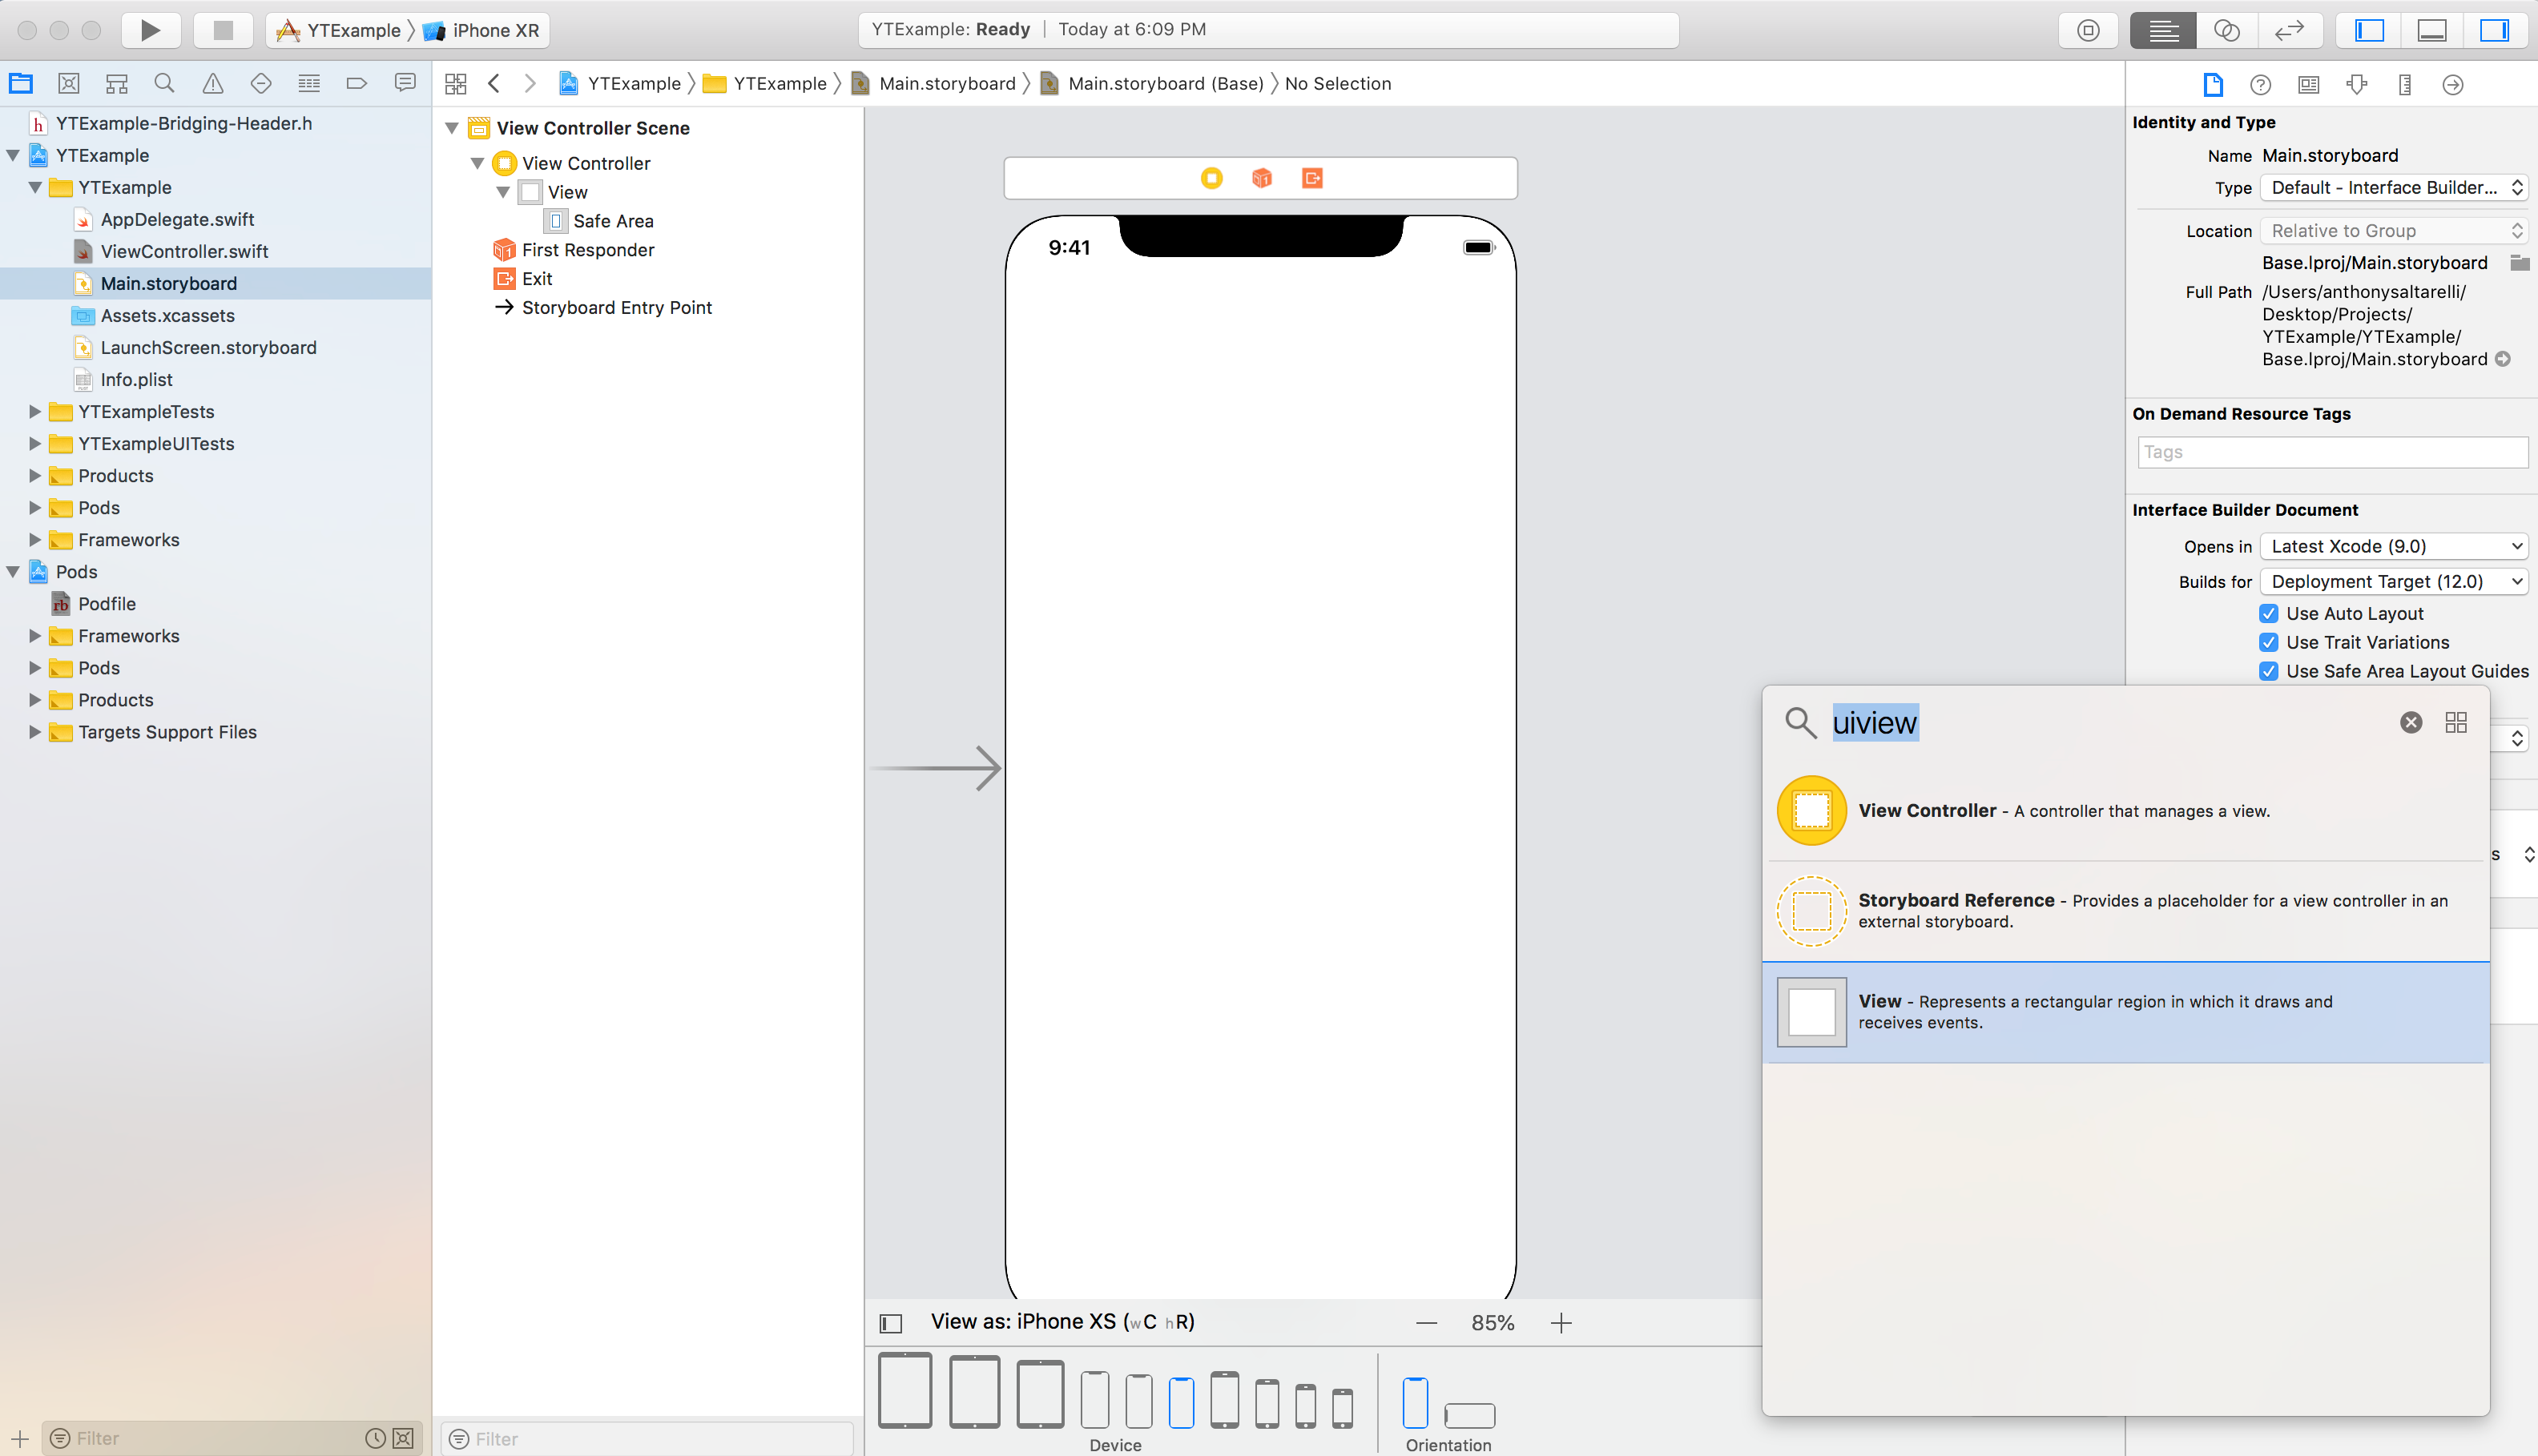This screenshot has height=1456, width=2538.
Task: Clear the uiview library search
Action: [x=2411, y=722]
